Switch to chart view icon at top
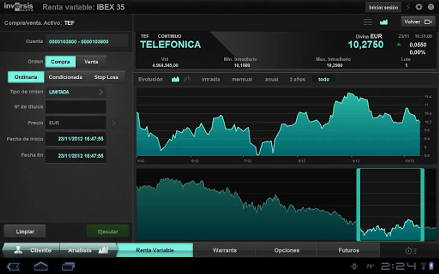 (x=384, y=22)
